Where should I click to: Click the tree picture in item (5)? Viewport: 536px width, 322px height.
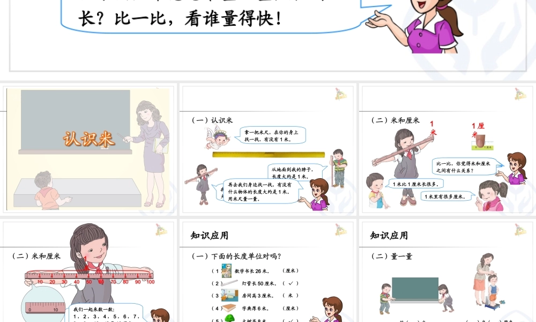coord(229,319)
